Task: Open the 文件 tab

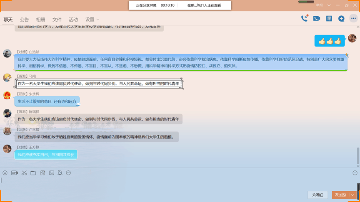Action: point(57,20)
